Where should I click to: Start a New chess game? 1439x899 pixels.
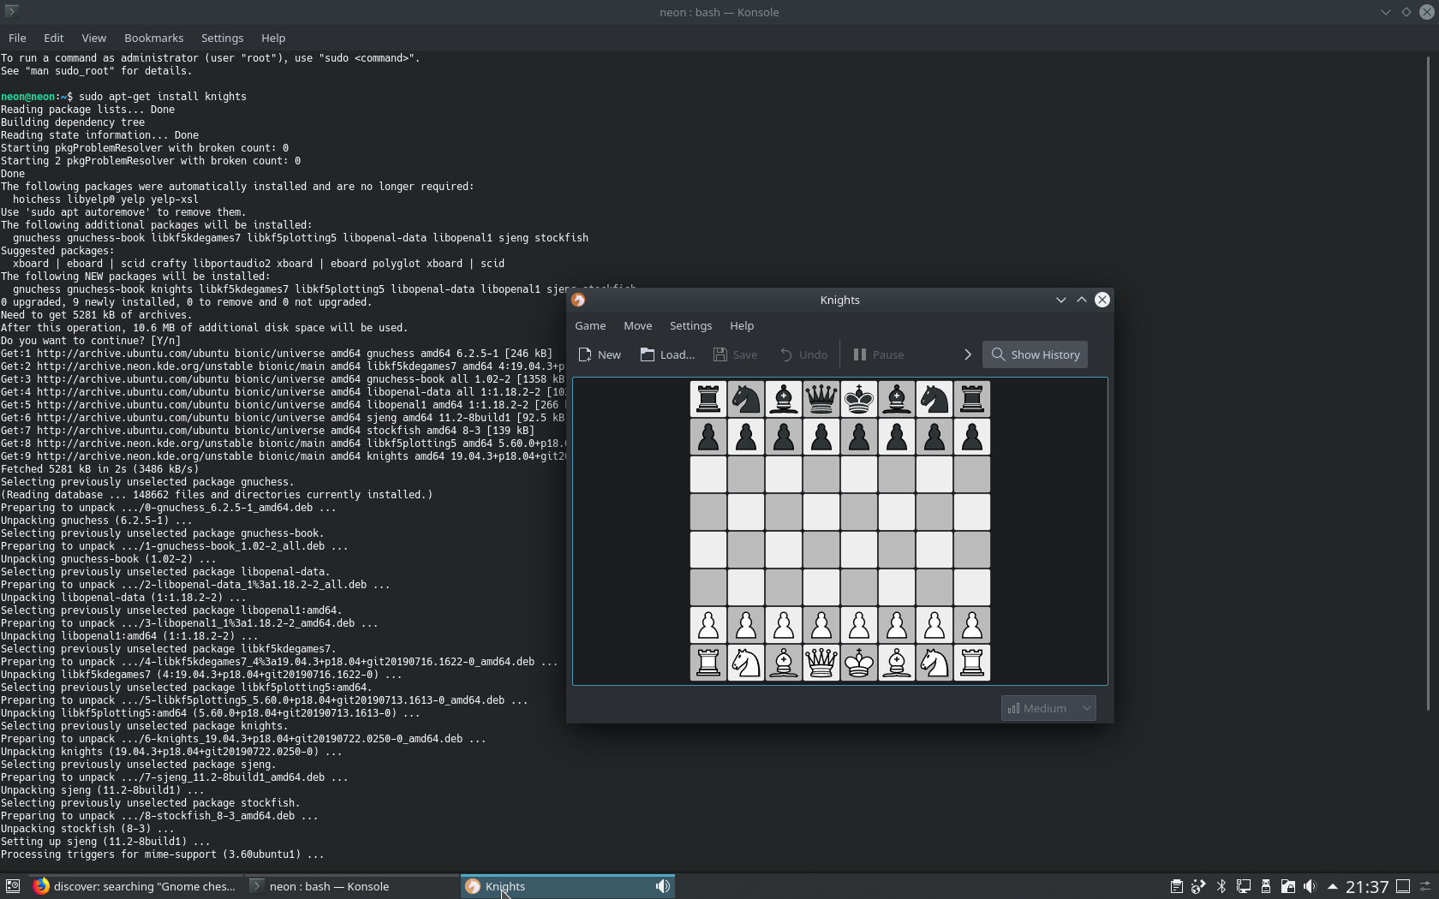[600, 354]
